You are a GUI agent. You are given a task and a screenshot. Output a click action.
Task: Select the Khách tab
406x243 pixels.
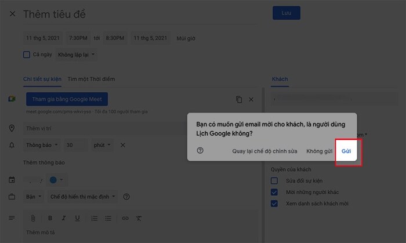pos(280,79)
